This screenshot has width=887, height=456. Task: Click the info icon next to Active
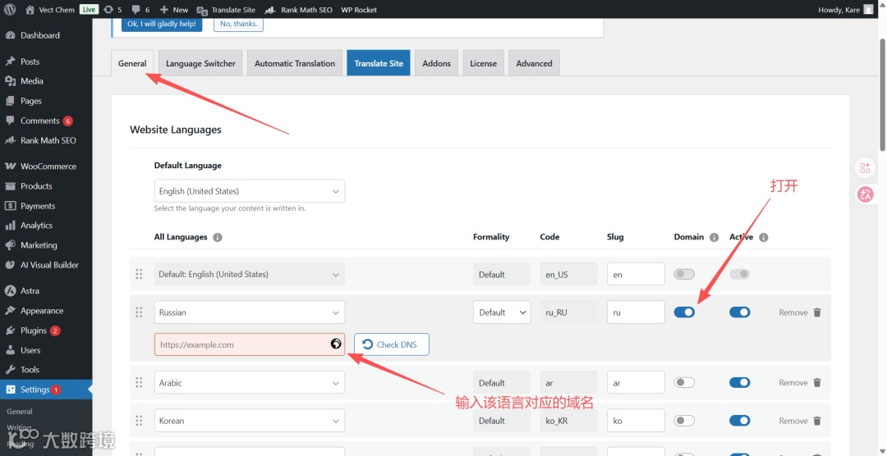click(764, 237)
